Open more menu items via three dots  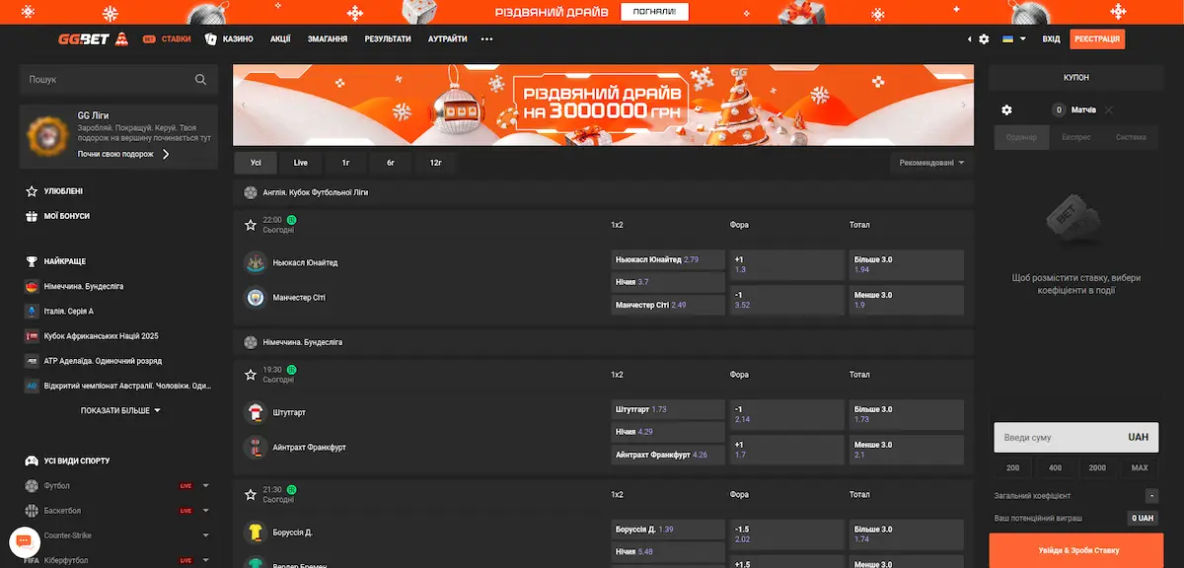486,39
